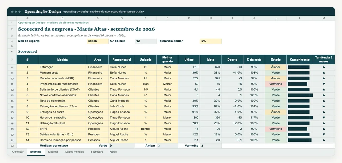Click the Vermelho status in the eNPS row
342x163 pixels.
(x=276, y=129)
